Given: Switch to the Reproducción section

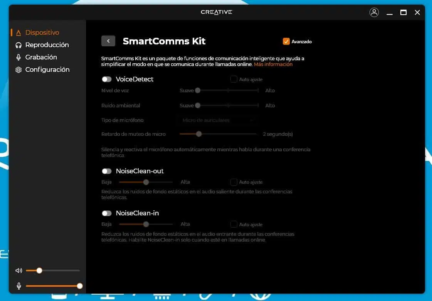Looking at the screenshot, I should point(47,45).
